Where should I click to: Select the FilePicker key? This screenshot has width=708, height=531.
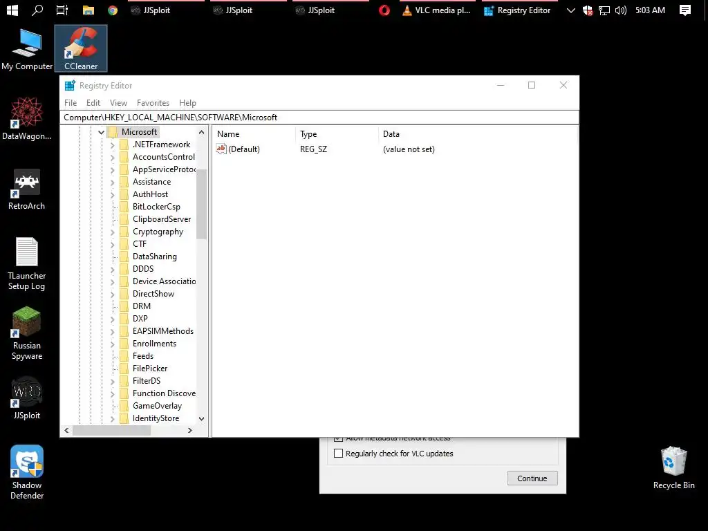[x=150, y=369]
